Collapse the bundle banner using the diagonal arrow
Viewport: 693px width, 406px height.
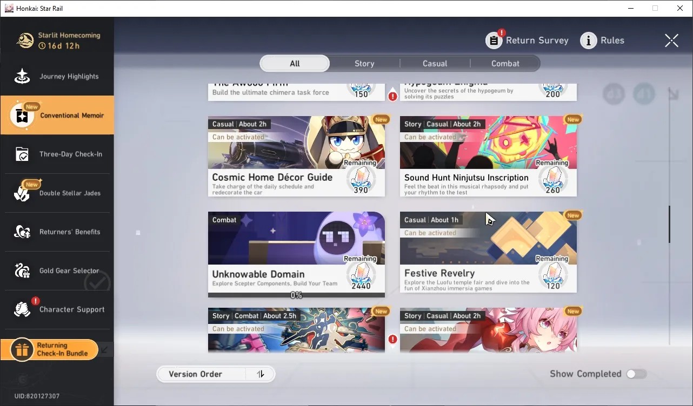pos(105,350)
